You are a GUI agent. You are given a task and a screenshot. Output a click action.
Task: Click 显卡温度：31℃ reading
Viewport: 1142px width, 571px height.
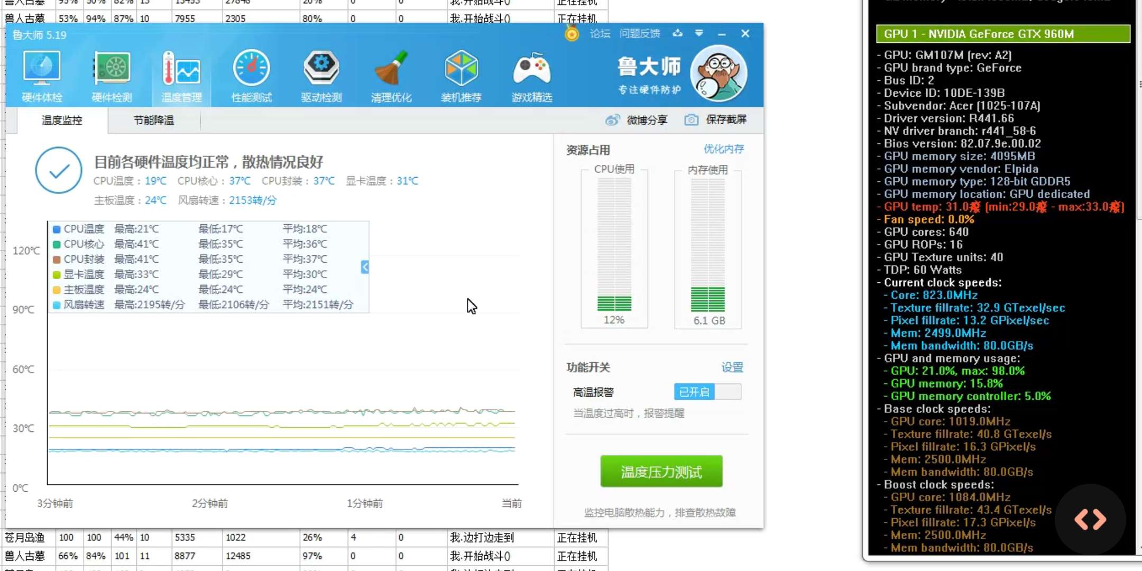[382, 181]
